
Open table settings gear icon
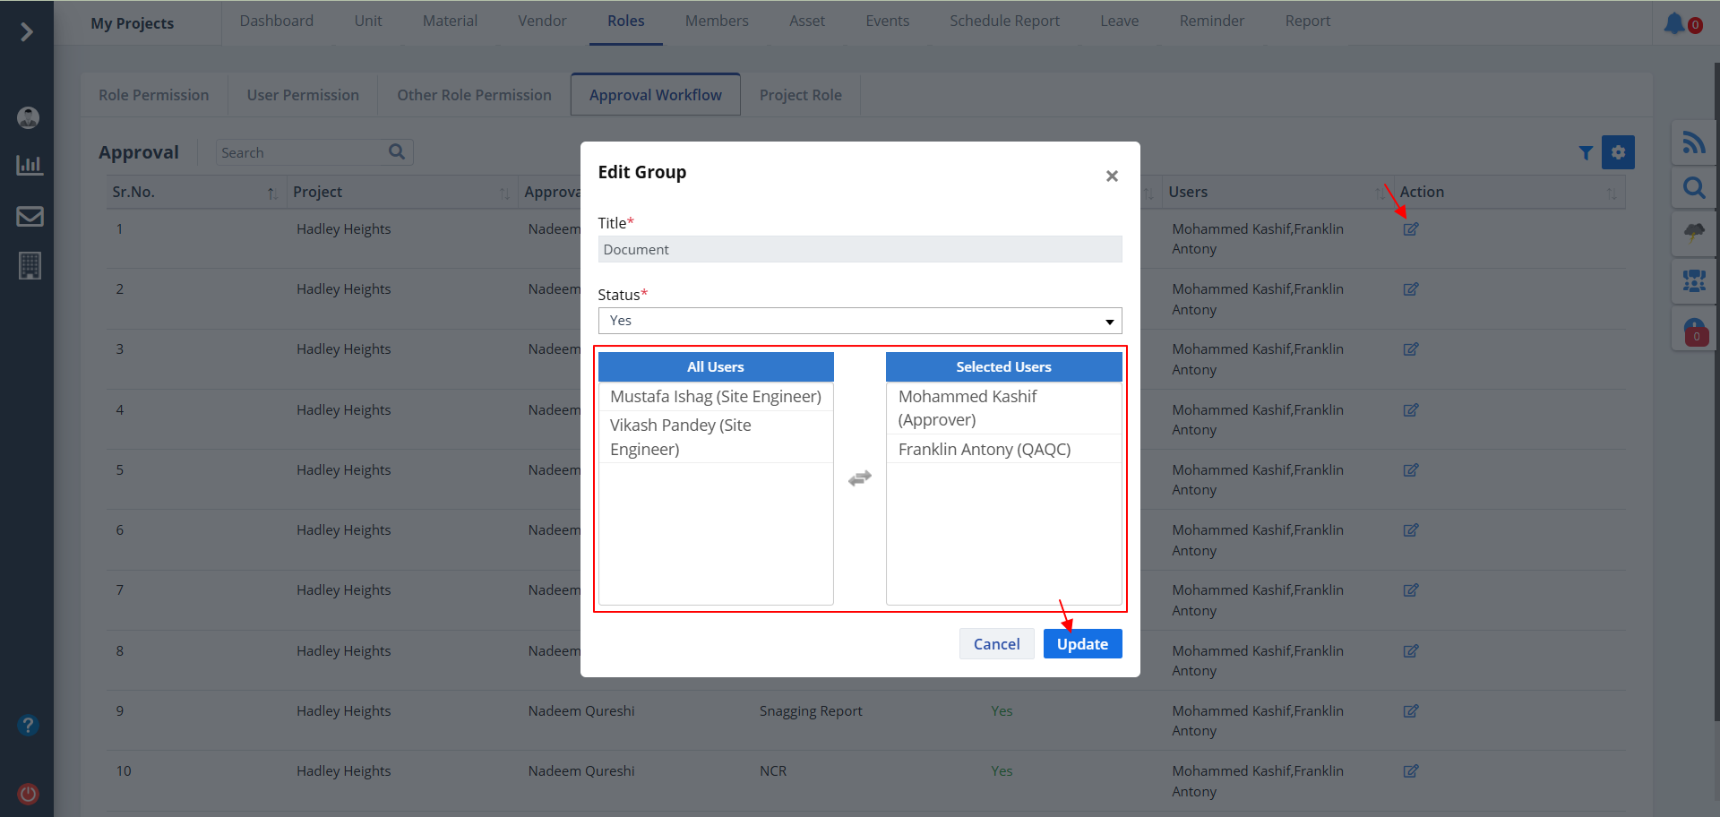(x=1618, y=152)
